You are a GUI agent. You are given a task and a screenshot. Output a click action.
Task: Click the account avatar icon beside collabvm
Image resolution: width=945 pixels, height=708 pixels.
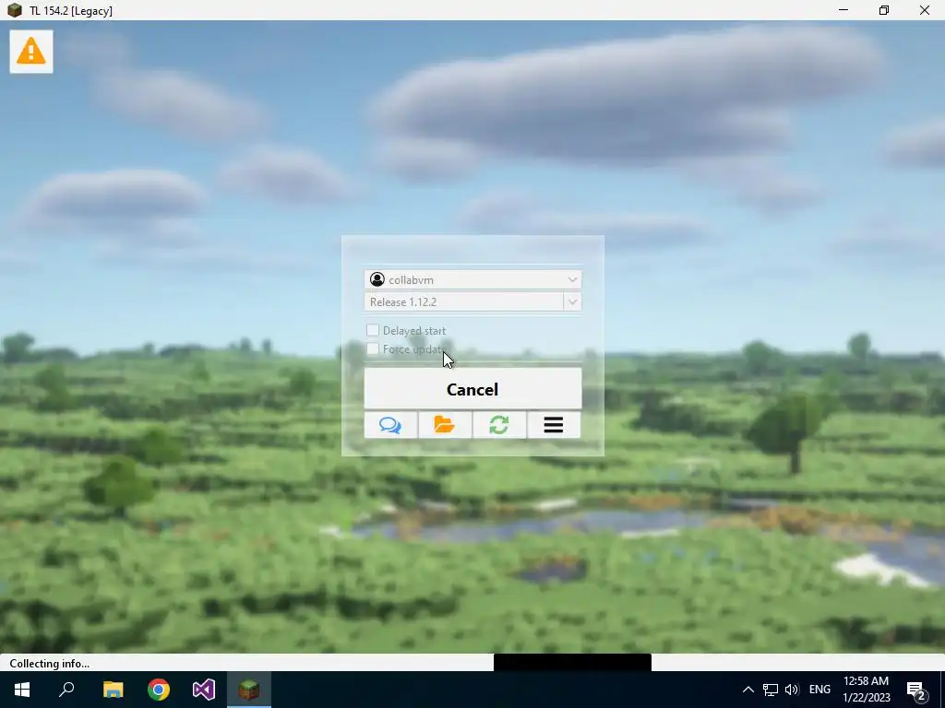[x=377, y=279]
